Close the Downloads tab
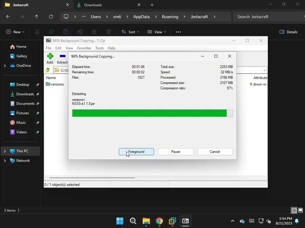Image resolution: width=305 pixels, height=228 pixels. 139,5
